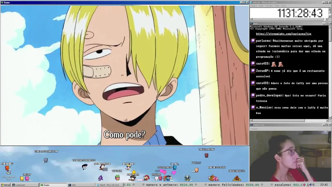Switch to Game in the taskbar

coord(53,185)
